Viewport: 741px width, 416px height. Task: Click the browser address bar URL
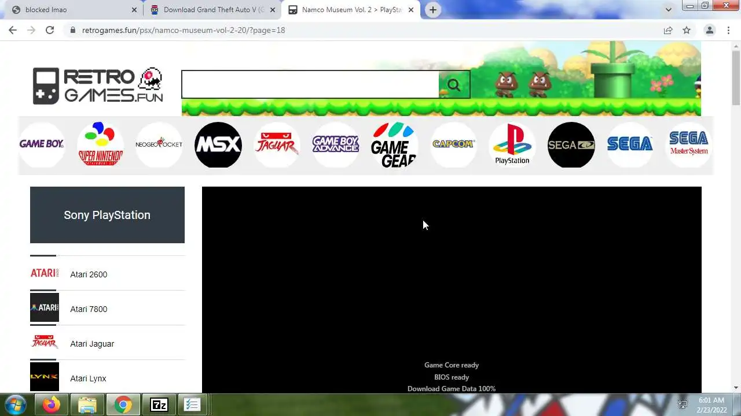(184, 30)
